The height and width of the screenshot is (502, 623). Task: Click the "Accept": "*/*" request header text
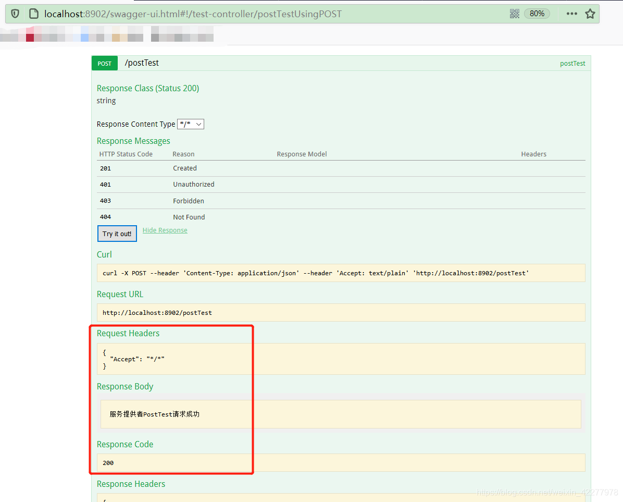pyautogui.click(x=137, y=359)
